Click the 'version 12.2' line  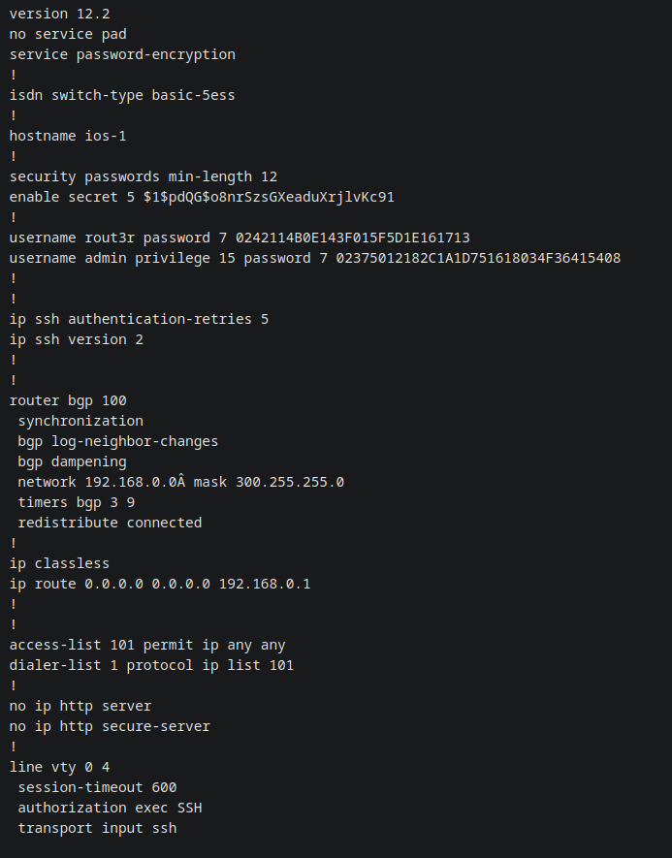tap(60, 14)
